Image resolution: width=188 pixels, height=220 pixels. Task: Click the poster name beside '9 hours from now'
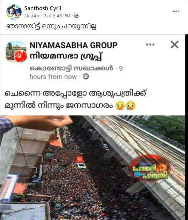click(x=71, y=68)
